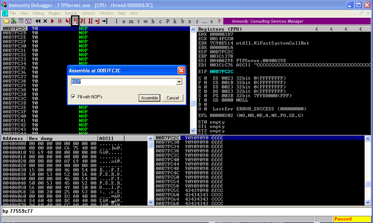Screen dimensions: 373x223
Task: Click the Go to address arrow icon
Action: 105,21
